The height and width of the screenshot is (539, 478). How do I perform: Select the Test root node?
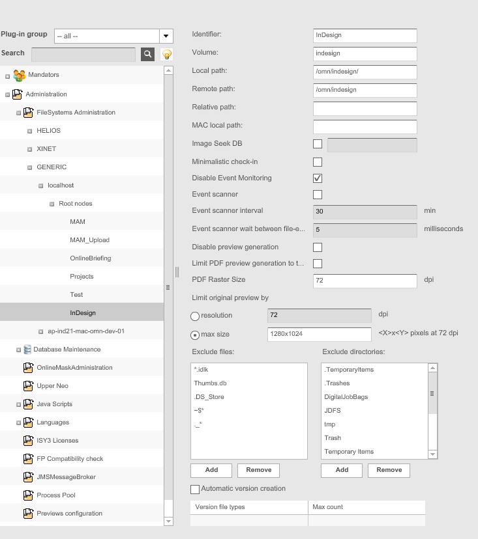(76, 295)
